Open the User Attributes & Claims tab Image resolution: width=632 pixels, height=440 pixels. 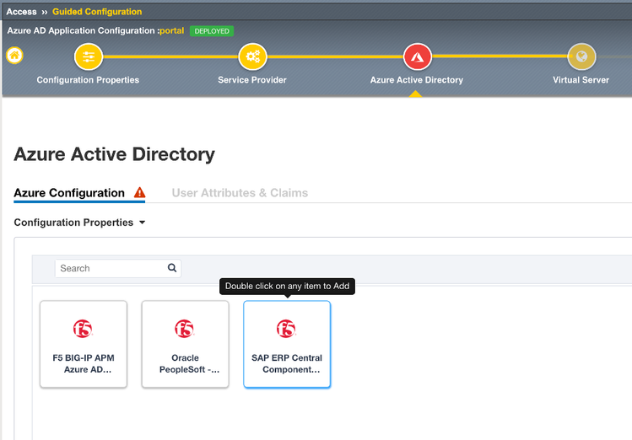point(240,193)
